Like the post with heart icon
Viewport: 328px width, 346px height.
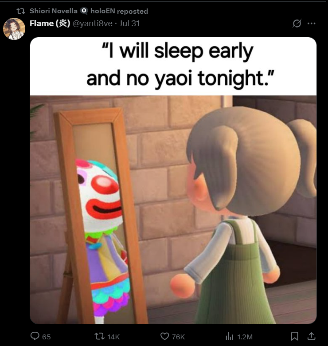(x=164, y=336)
